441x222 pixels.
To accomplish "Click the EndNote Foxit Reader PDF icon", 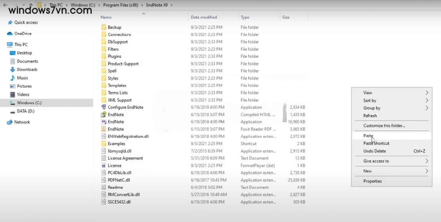I will (x=104, y=129).
